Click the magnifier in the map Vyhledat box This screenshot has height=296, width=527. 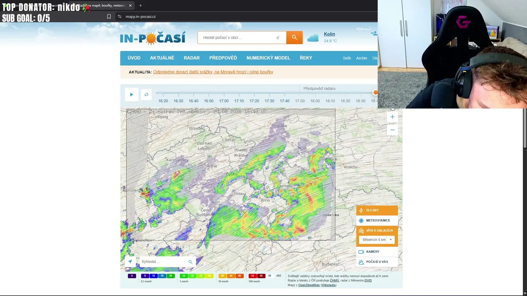[x=190, y=262]
